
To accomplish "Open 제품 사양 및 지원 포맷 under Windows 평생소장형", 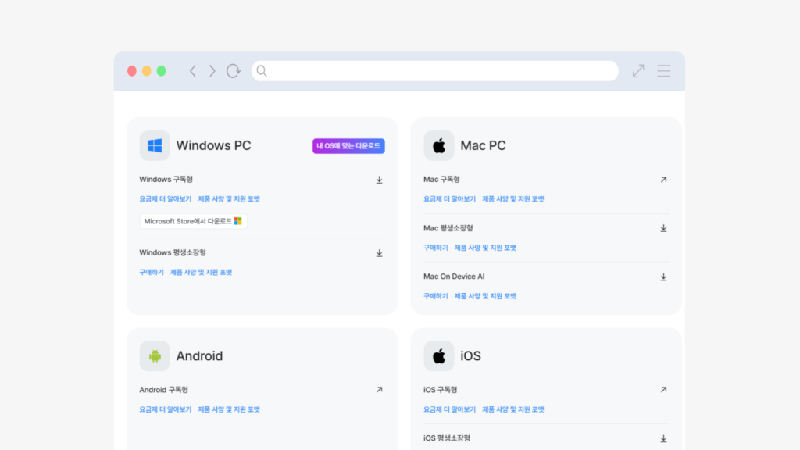I will pos(201,273).
